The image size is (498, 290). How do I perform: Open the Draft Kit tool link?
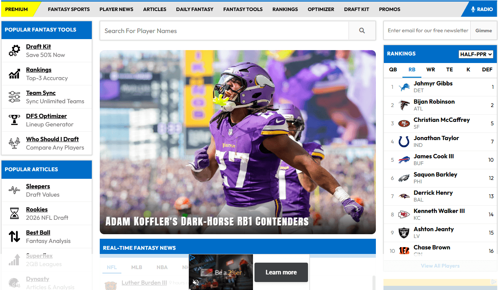tap(38, 46)
